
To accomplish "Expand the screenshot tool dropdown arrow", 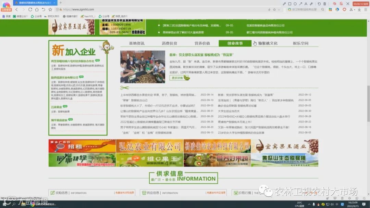I will pos(355,10).
